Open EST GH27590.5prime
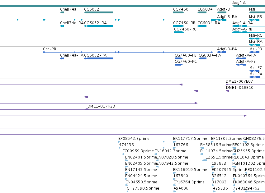The image size is (265, 193). tap(143, 188)
